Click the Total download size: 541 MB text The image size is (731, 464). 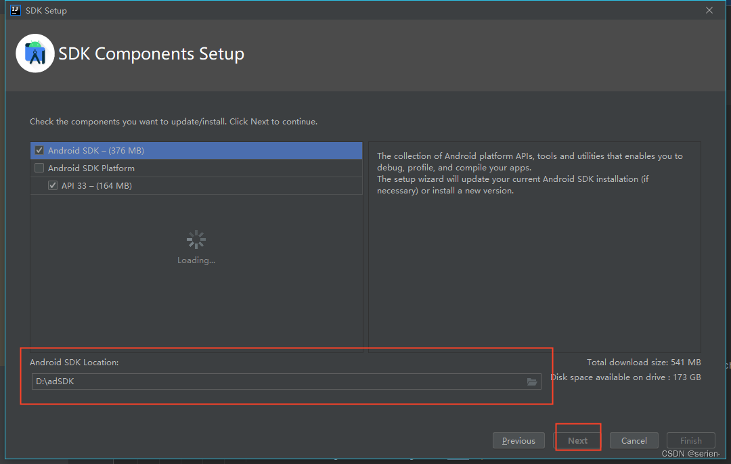pos(644,363)
